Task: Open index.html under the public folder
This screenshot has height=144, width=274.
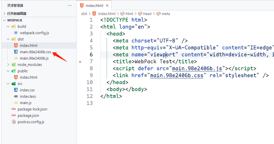Action: (29, 77)
